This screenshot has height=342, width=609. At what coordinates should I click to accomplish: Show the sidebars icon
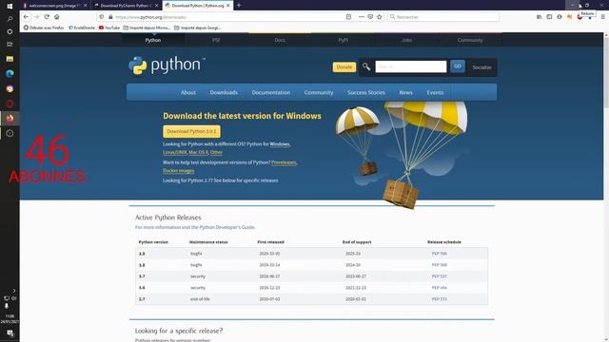click(549, 17)
